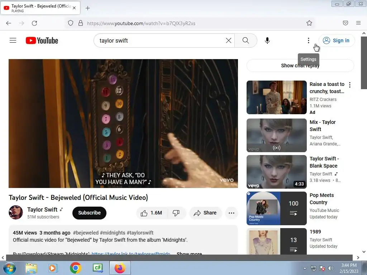This screenshot has height=275, width=367.
Task: Open Pop Meets Country playlist thumbnail
Action: [x=276, y=208]
